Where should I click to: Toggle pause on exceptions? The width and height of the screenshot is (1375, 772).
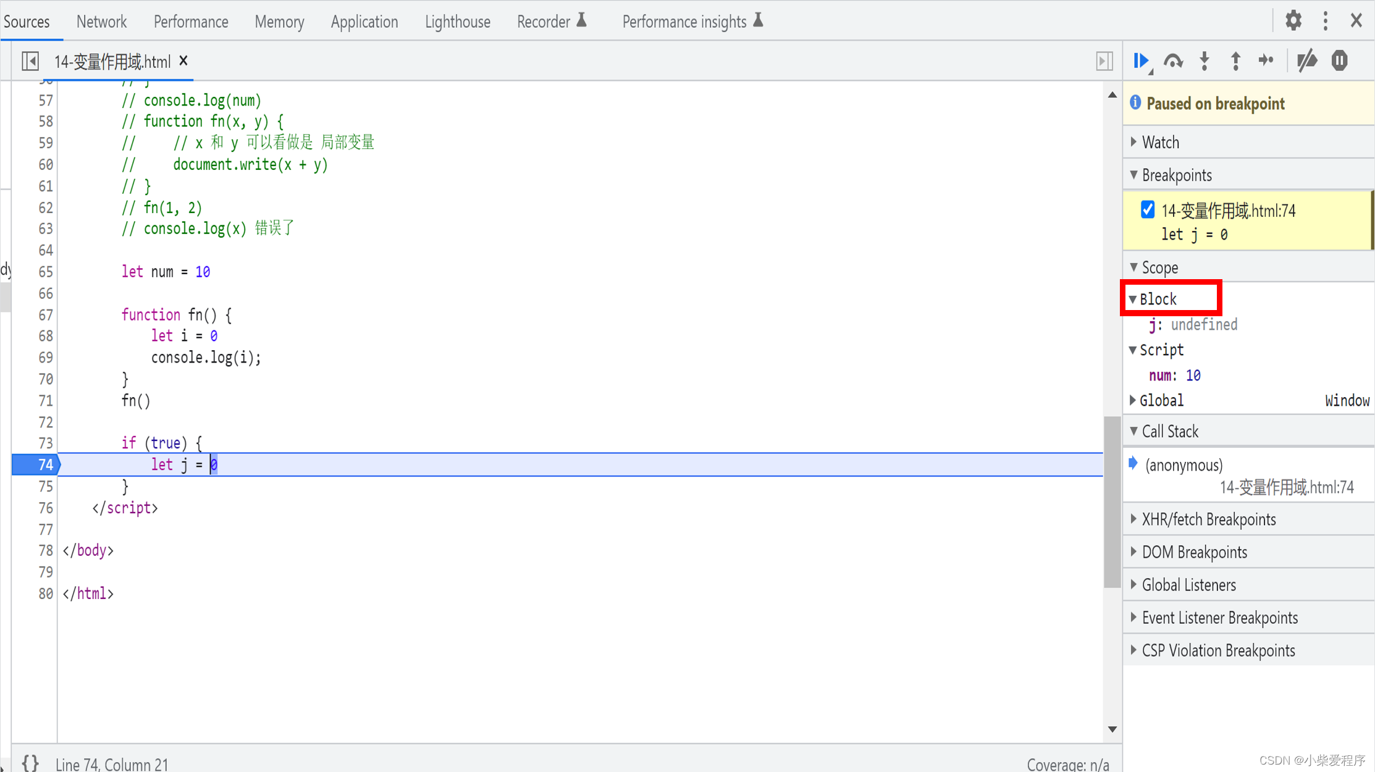coord(1339,61)
